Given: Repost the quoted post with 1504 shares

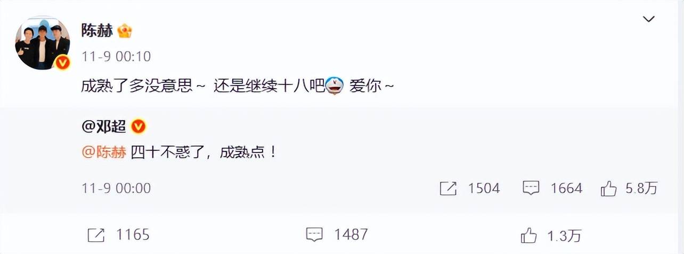Looking at the screenshot, I should (x=470, y=188).
